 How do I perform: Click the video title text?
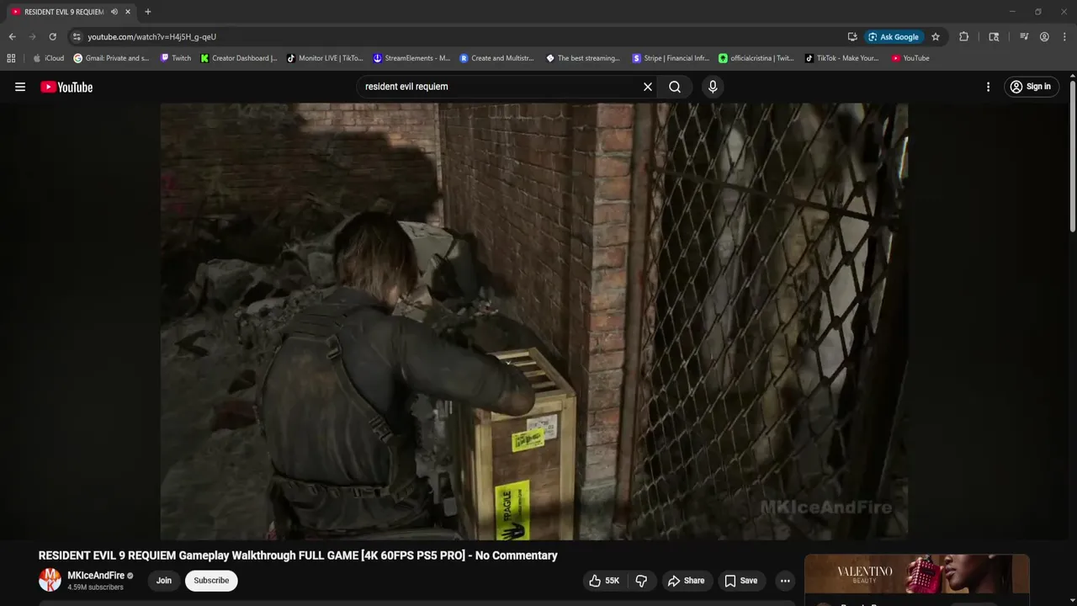pos(298,555)
